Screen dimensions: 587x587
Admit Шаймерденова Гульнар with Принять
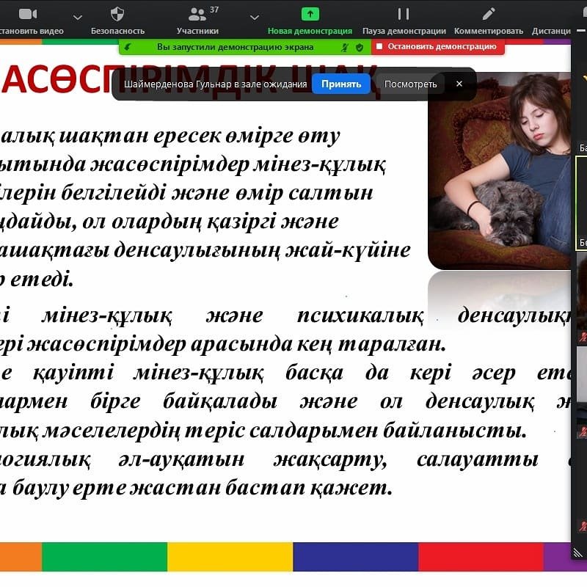pos(341,84)
